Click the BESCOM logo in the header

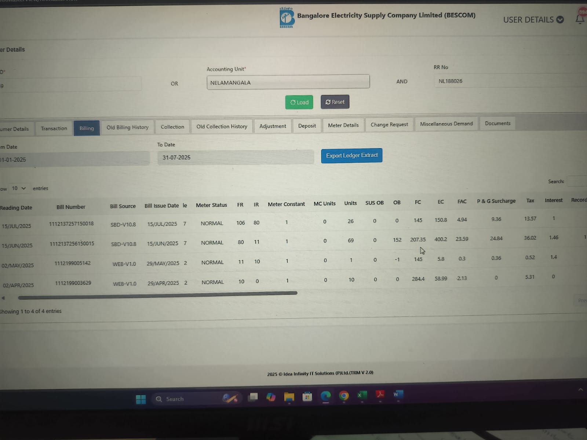coord(287,18)
